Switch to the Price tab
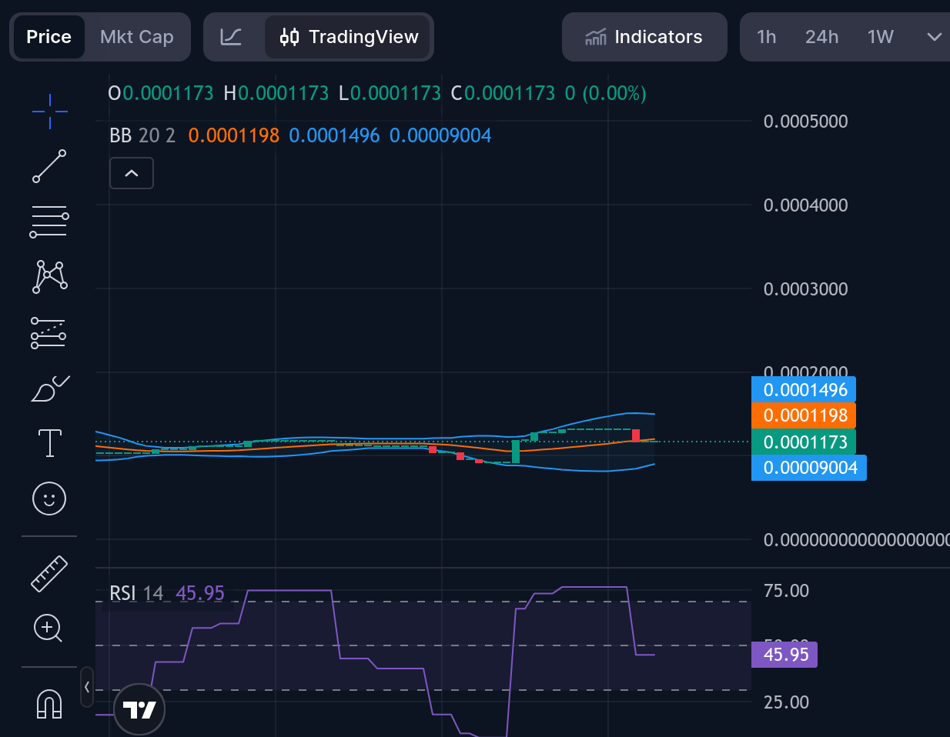This screenshot has height=737, width=950. click(49, 37)
